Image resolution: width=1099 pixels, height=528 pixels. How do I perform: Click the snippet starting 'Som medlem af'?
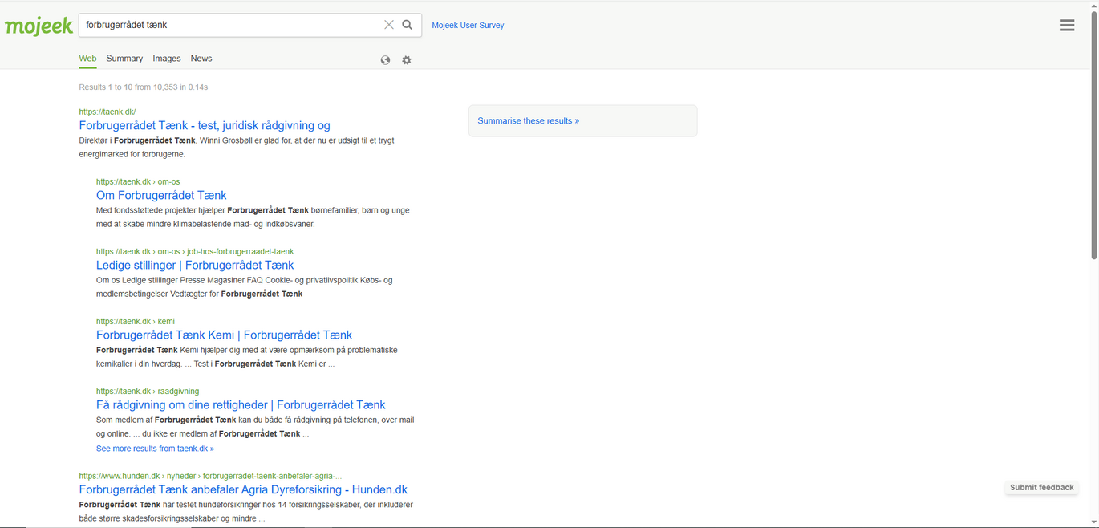pyautogui.click(x=255, y=427)
